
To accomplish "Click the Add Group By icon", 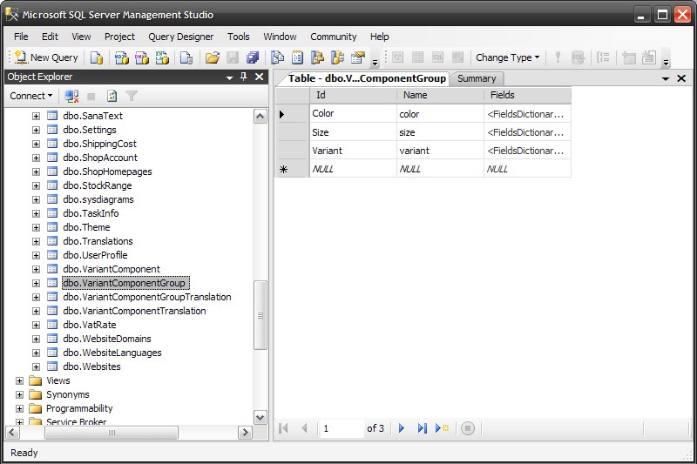I will (603, 57).
